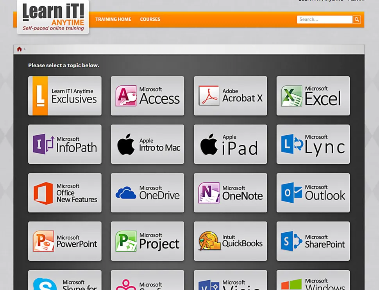Click the Skype icon in bottom row

45,284
